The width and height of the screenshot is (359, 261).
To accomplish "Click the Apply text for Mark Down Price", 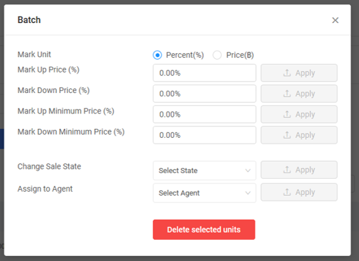I will tap(305, 94).
